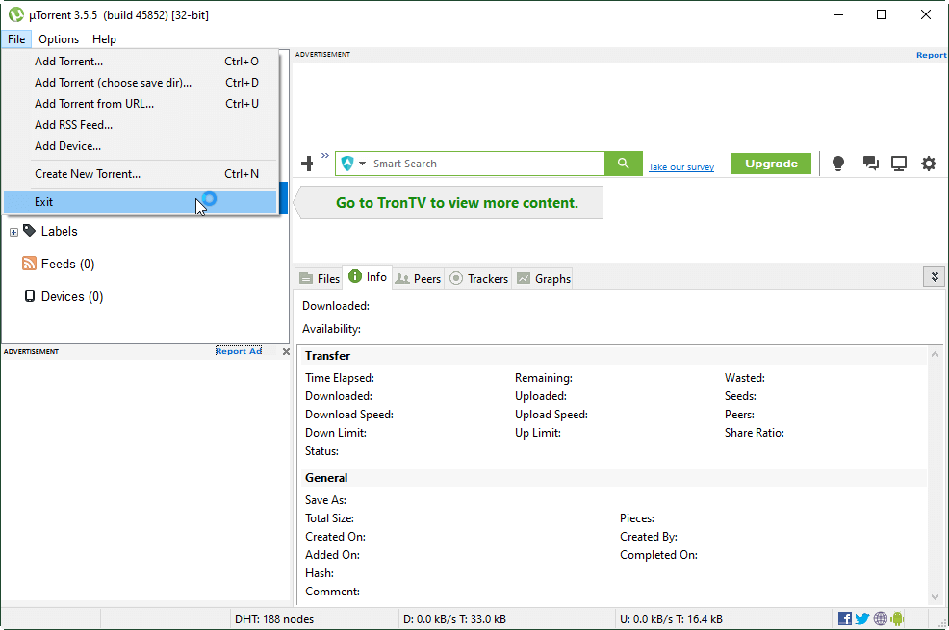Image resolution: width=949 pixels, height=630 pixels.
Task: Select the Info tab
Action: coord(368,277)
